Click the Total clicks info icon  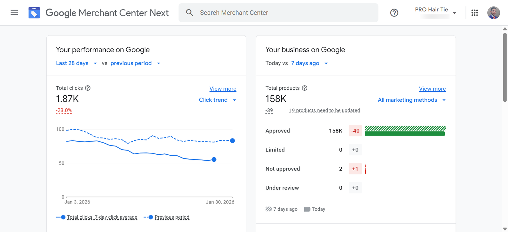(x=88, y=88)
